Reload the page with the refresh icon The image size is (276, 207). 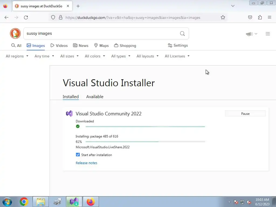click(x=26, y=18)
